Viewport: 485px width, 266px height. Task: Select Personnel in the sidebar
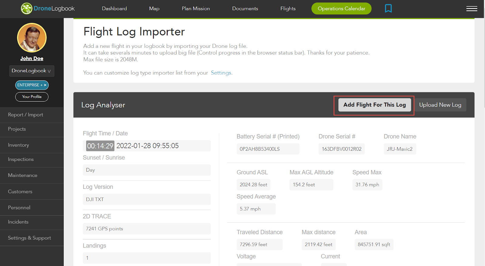coord(32,208)
